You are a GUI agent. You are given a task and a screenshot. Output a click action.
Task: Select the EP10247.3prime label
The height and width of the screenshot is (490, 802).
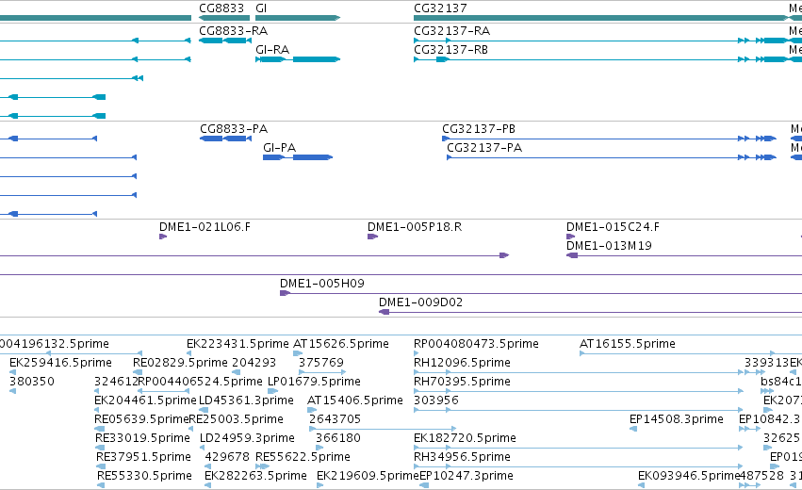tap(466, 476)
